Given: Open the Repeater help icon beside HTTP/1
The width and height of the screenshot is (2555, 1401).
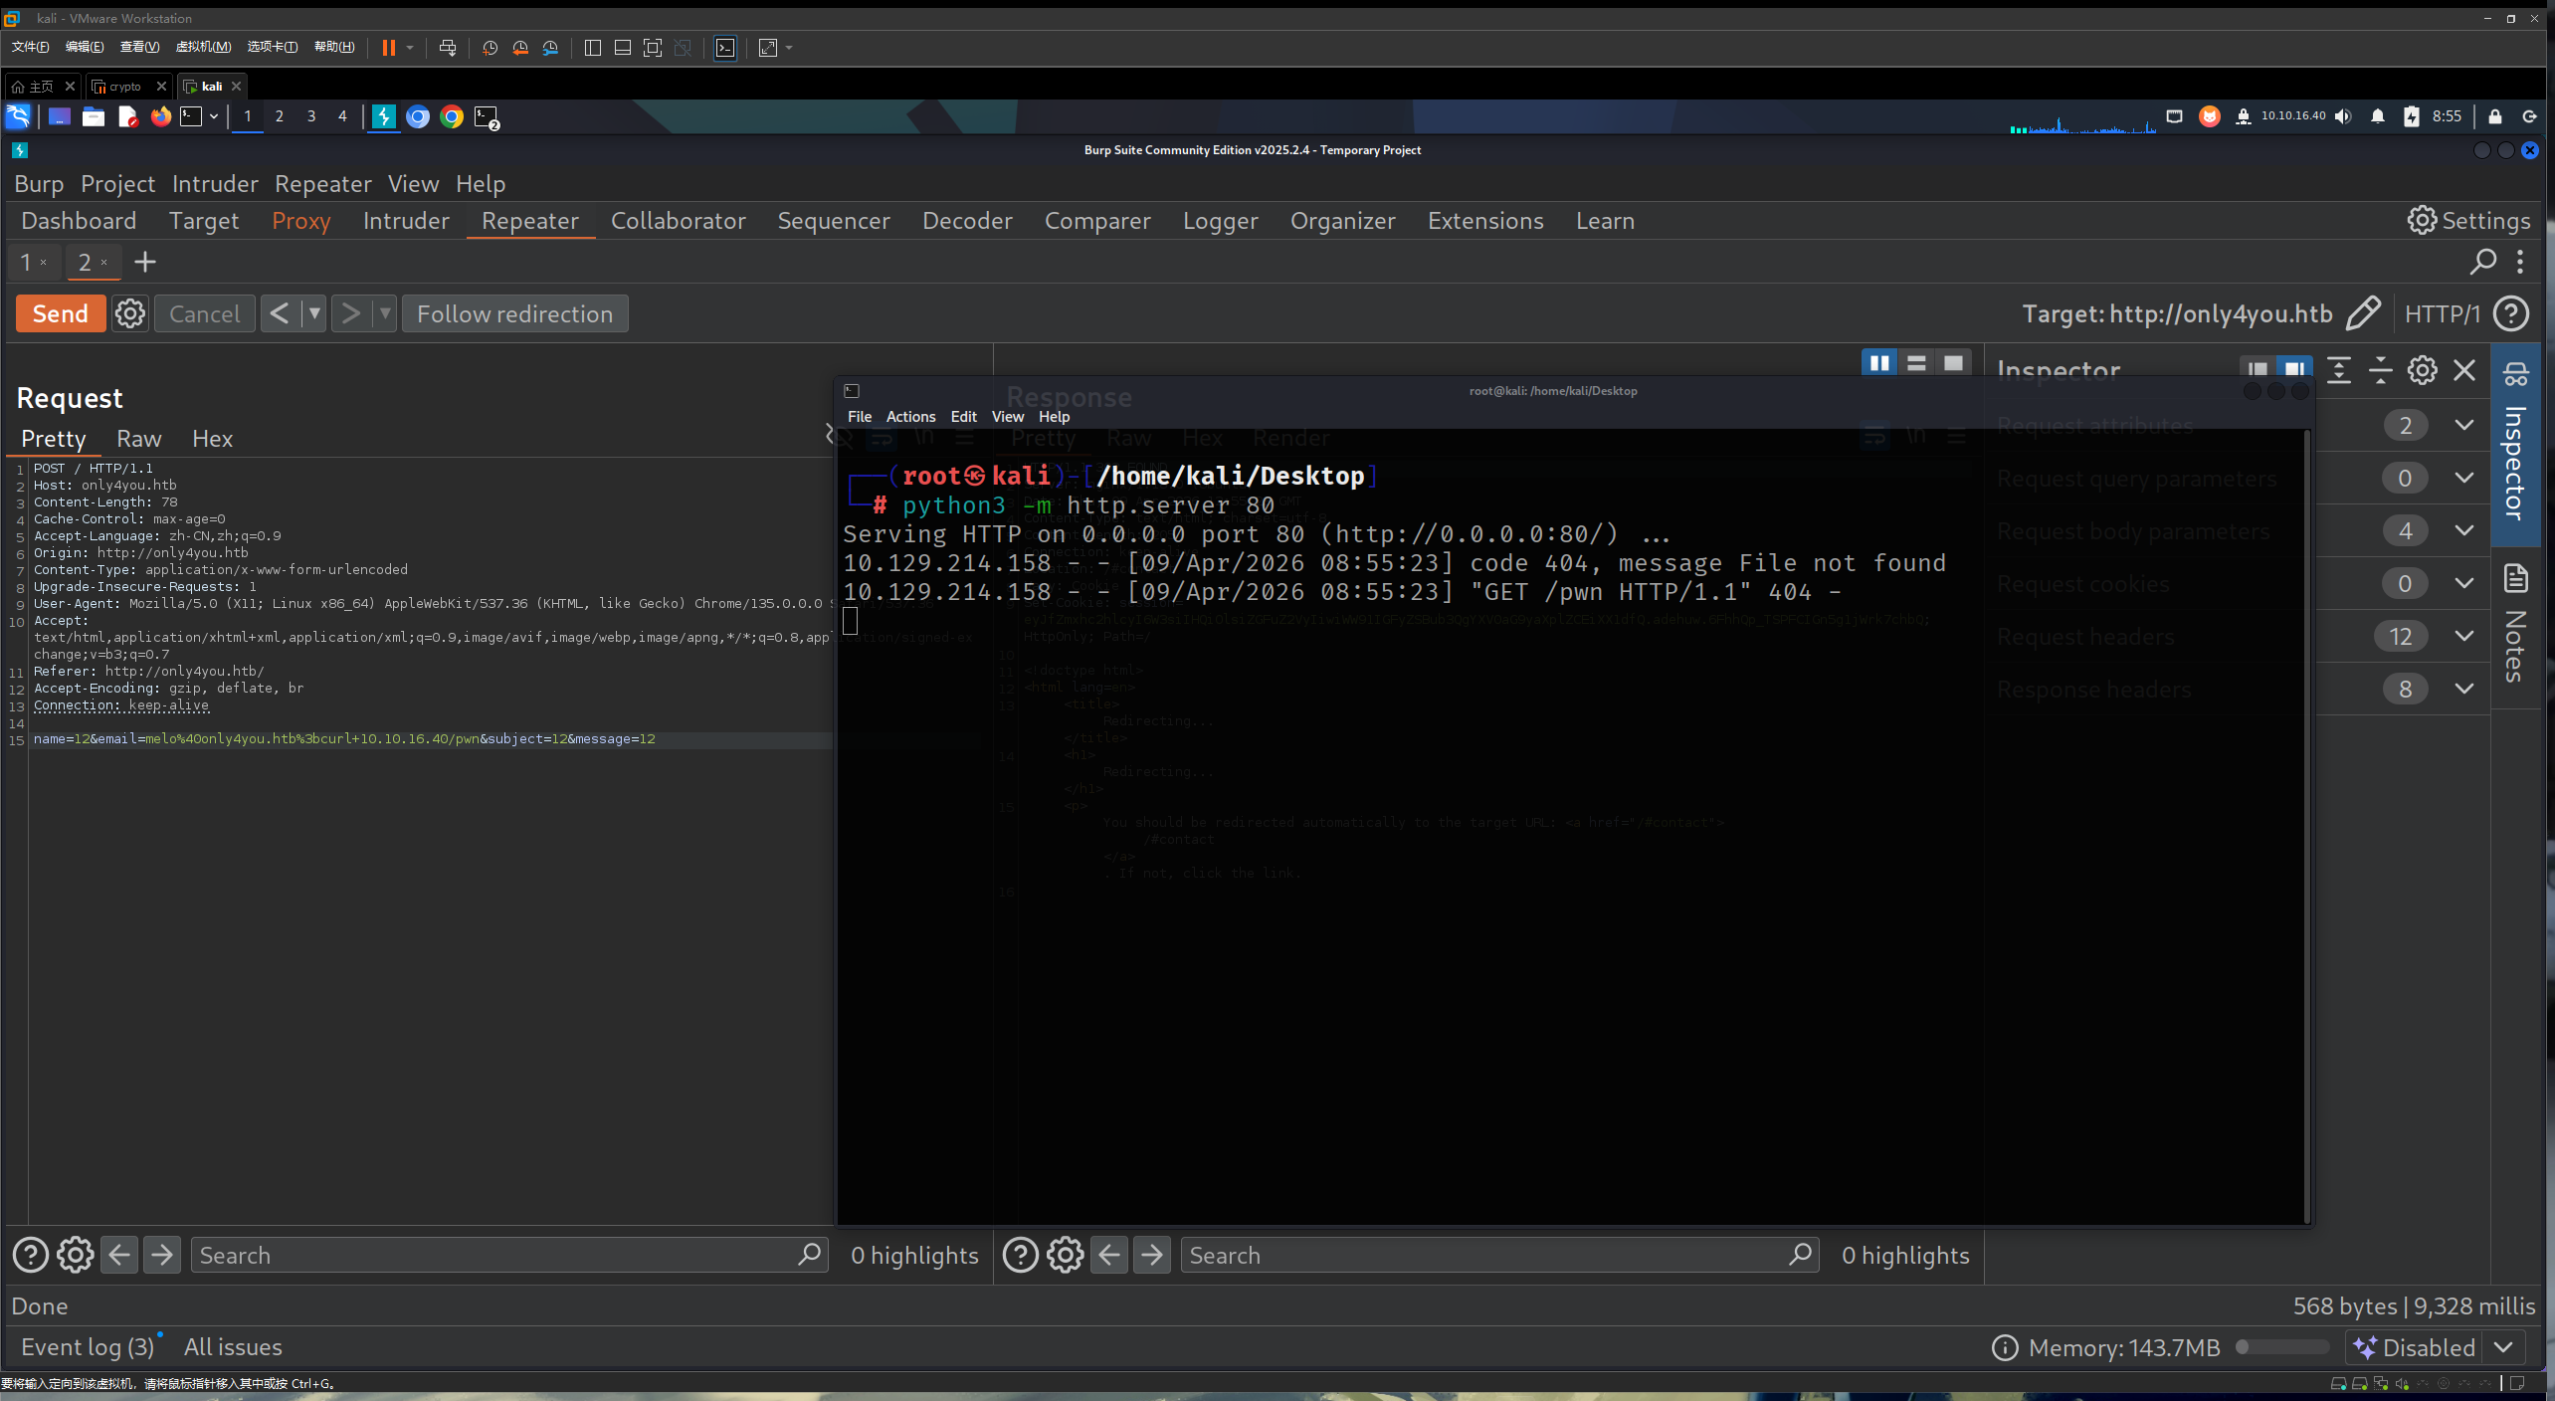Looking at the screenshot, I should 2511,313.
